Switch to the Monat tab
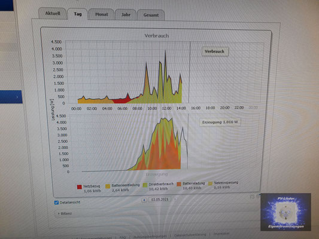 point(101,14)
